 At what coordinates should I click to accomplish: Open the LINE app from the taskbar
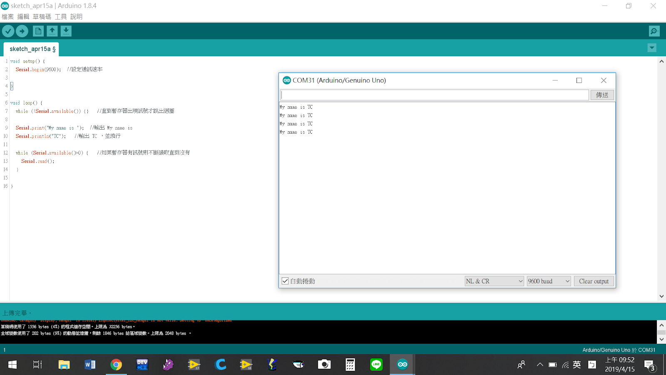(x=376, y=365)
